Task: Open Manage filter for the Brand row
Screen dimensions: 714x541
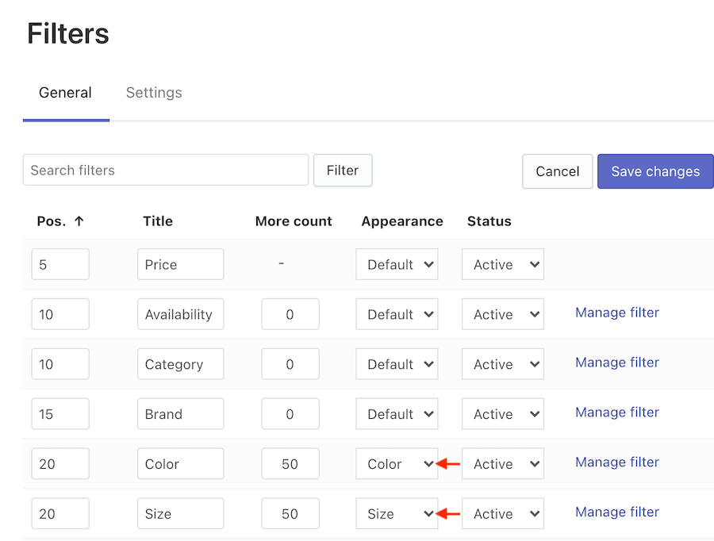Action: [616, 412]
